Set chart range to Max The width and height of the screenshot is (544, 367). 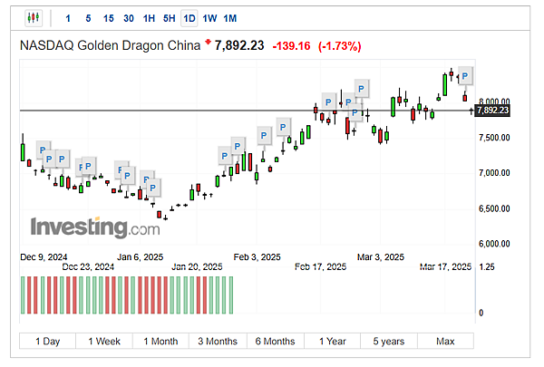pos(445,341)
